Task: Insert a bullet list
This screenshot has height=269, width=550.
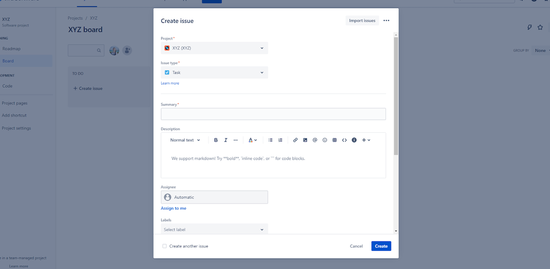Action: tap(271, 140)
